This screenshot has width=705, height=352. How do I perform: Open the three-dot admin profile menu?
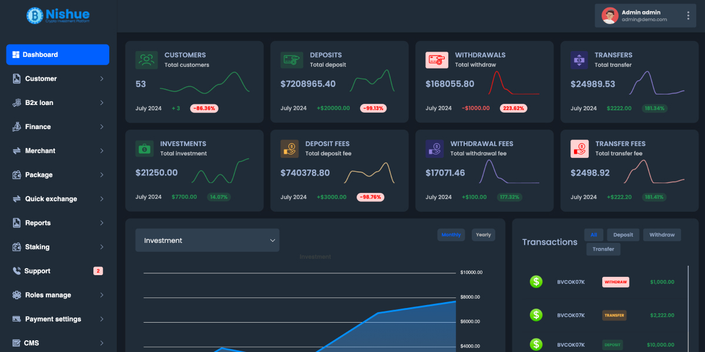pyautogui.click(x=688, y=16)
